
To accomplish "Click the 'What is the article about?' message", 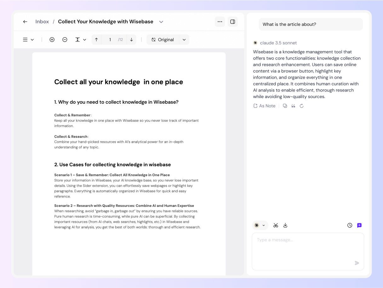I will click(x=311, y=24).
